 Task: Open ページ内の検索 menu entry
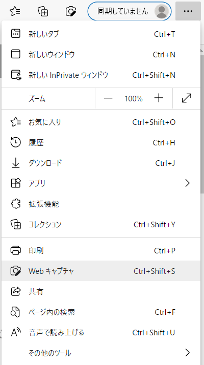click(101, 312)
